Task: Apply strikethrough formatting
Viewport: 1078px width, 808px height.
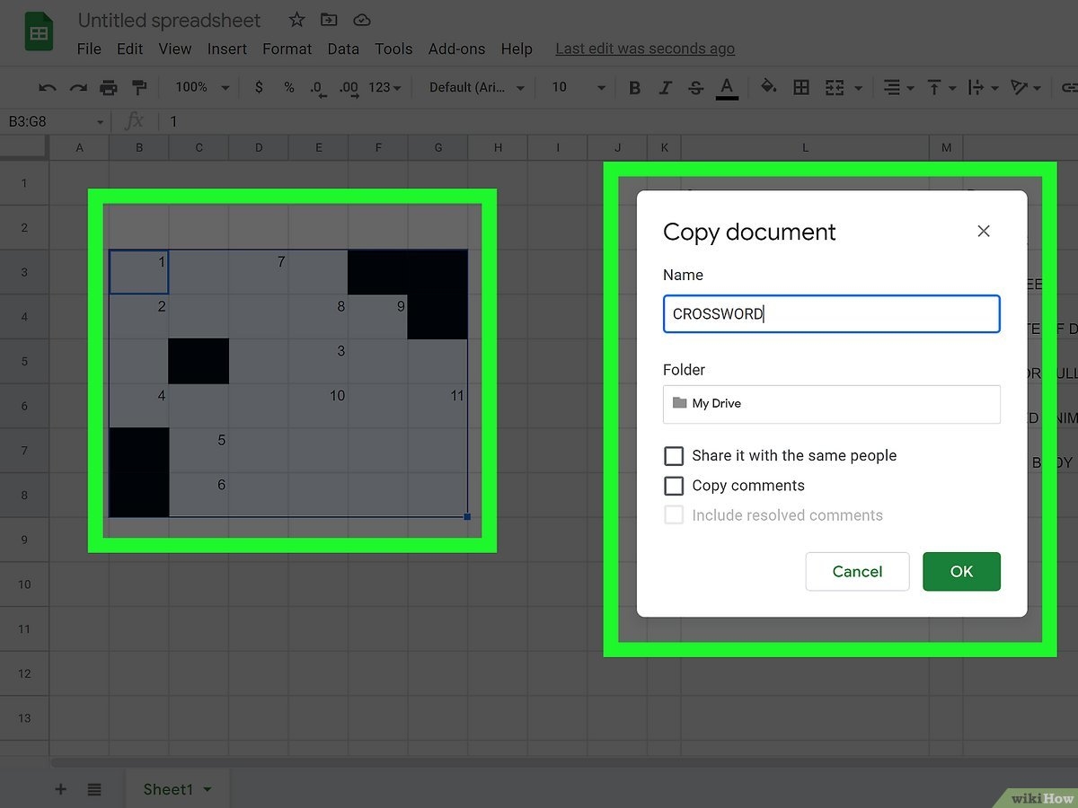Action: [x=695, y=87]
